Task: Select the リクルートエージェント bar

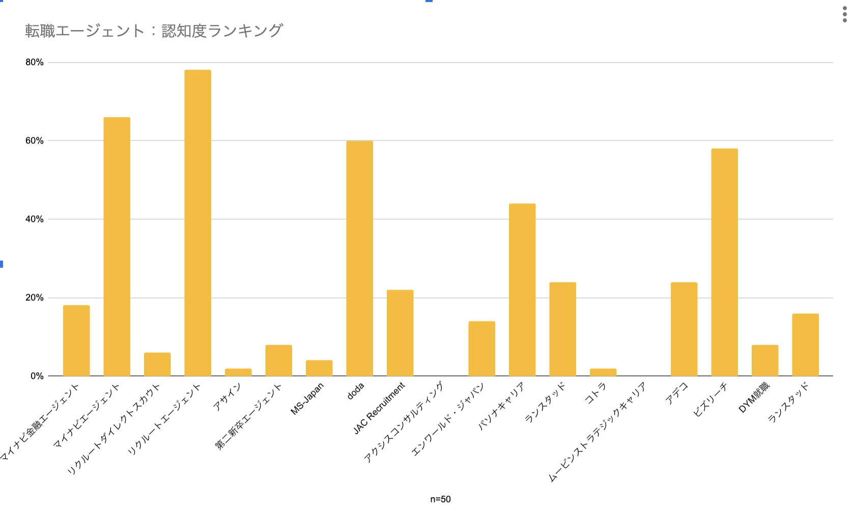Action: pyautogui.click(x=198, y=223)
